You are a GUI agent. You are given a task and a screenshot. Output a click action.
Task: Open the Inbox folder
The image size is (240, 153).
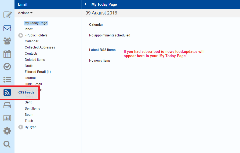[x=29, y=29]
